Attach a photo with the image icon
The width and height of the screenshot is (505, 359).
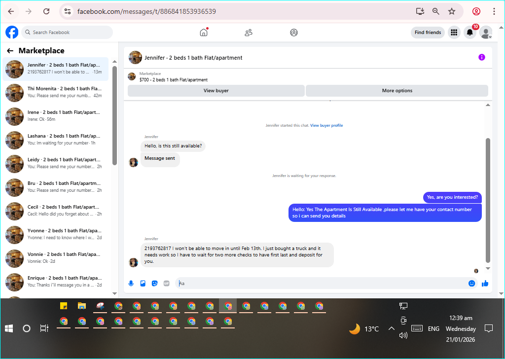[x=143, y=284]
